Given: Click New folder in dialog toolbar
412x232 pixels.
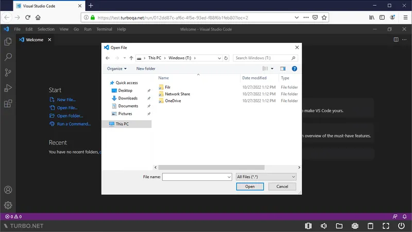Looking at the screenshot, I should pyautogui.click(x=146, y=69).
